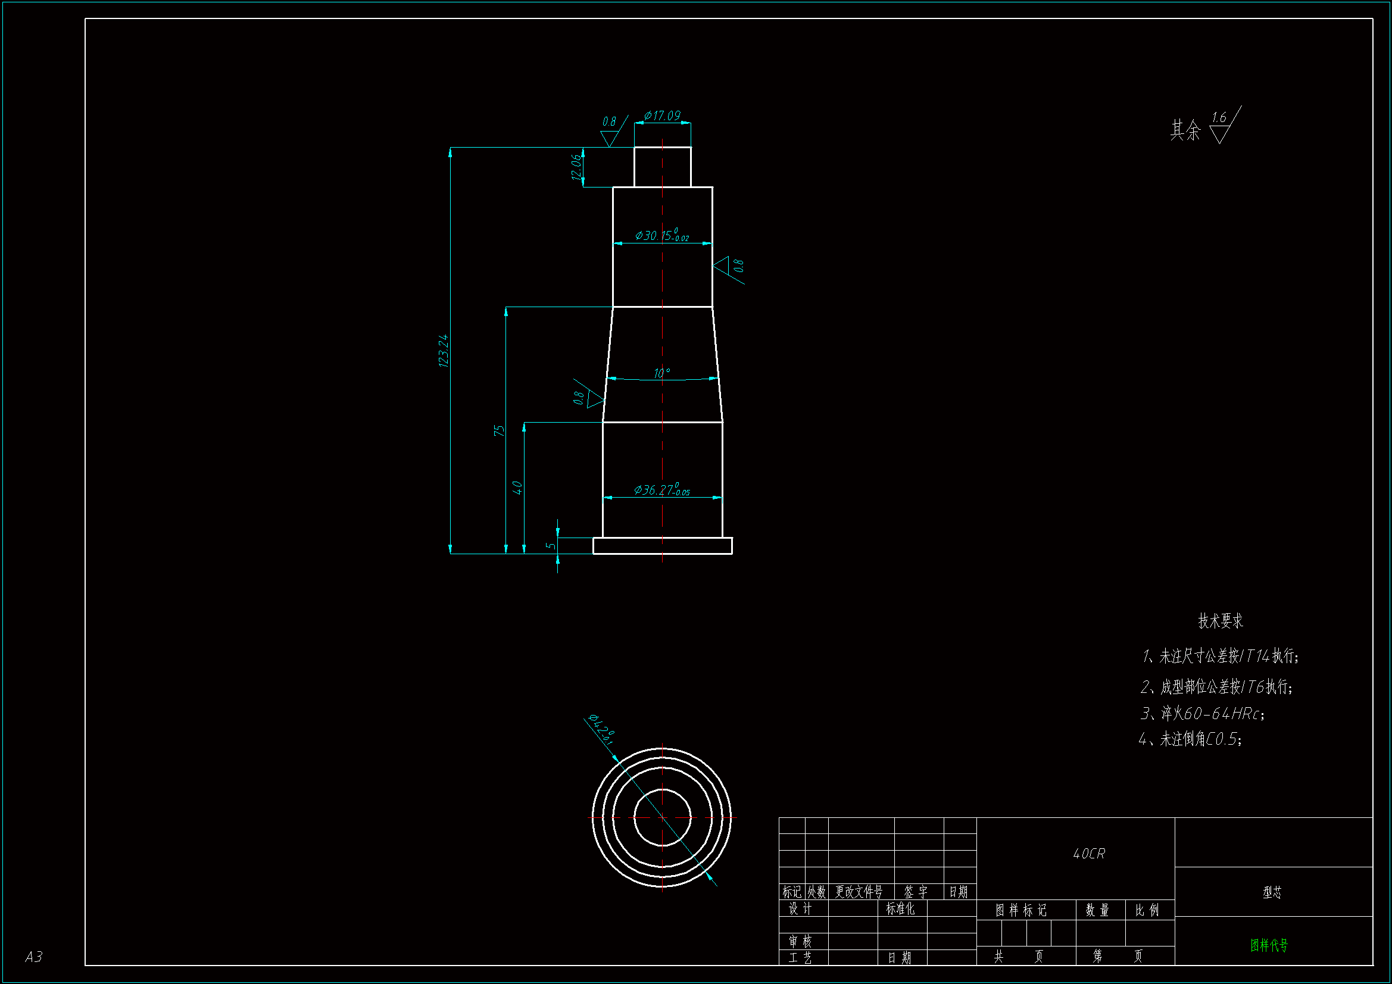Screen dimensions: 1392x984
Task: Click the 40CR material cell in title block
Action: pyautogui.click(x=1089, y=854)
